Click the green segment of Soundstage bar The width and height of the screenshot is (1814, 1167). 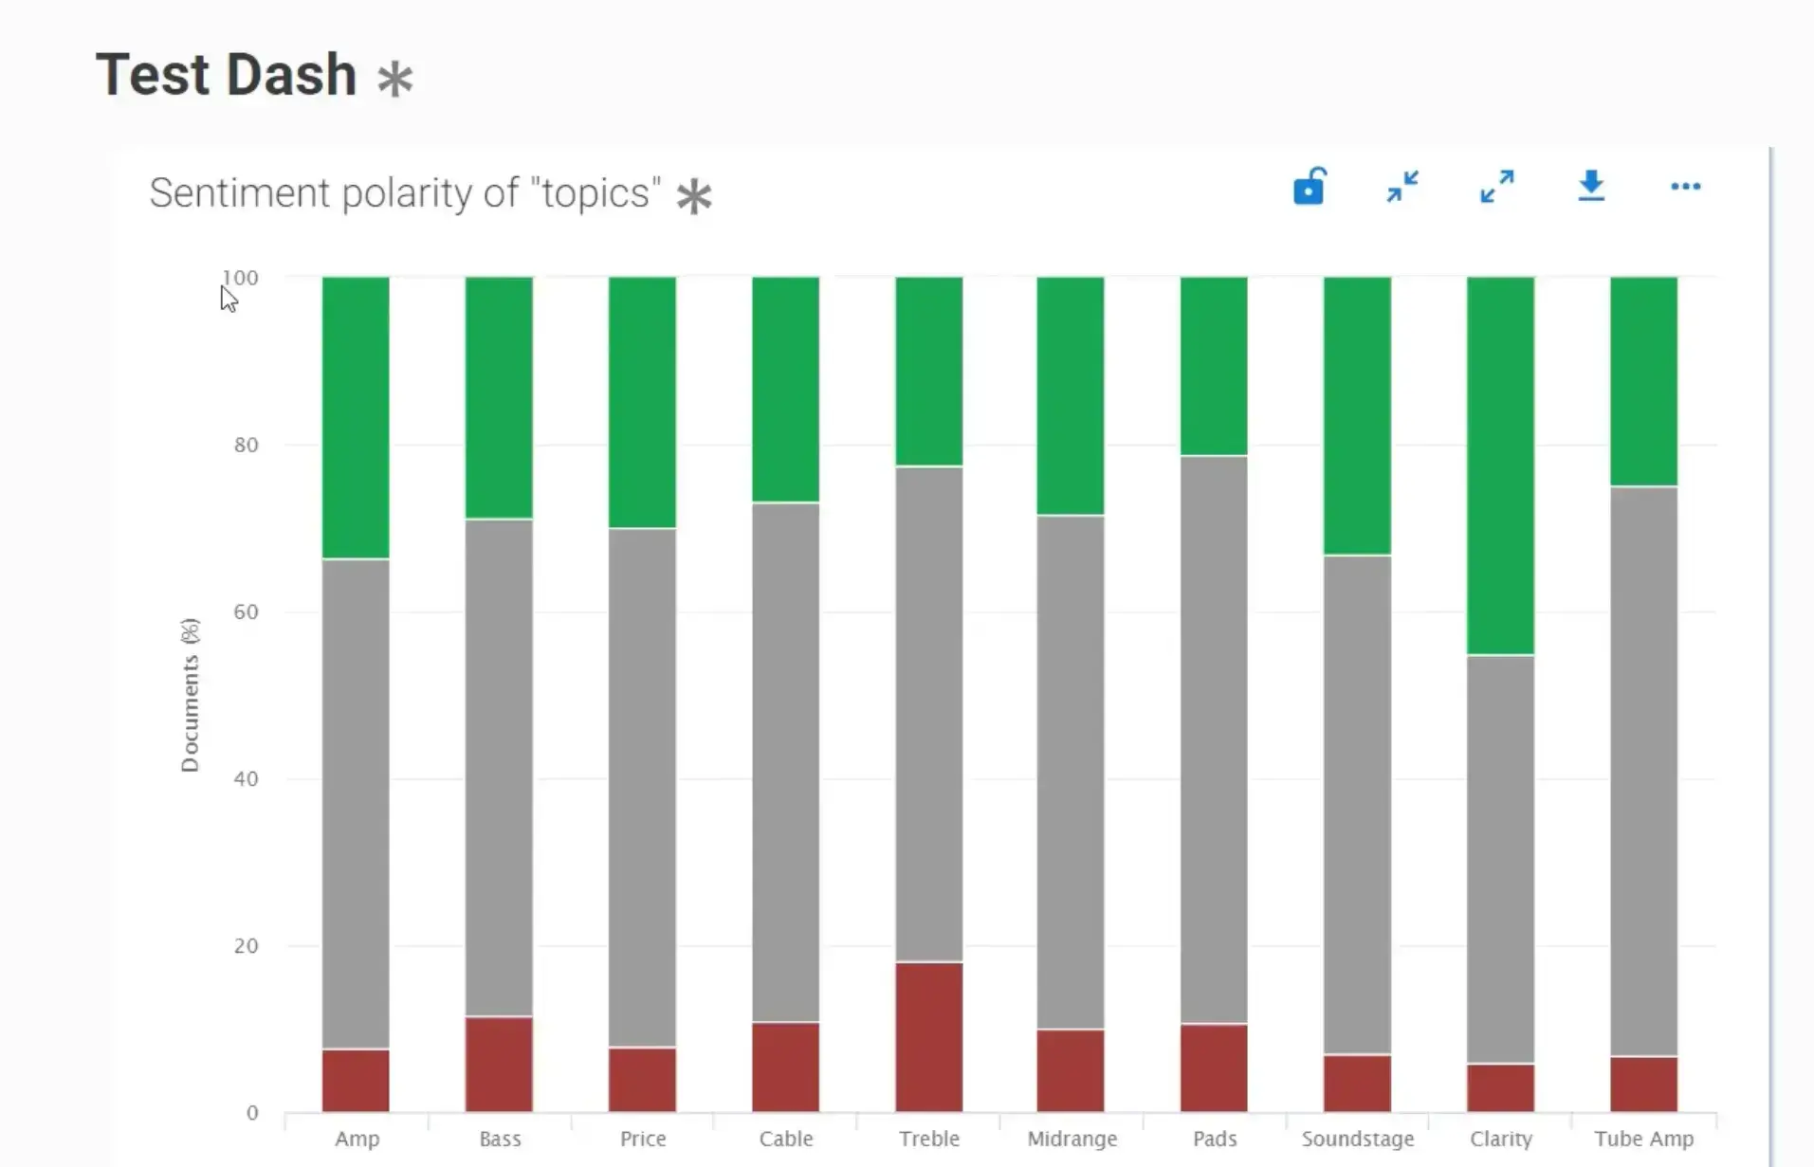point(1357,415)
